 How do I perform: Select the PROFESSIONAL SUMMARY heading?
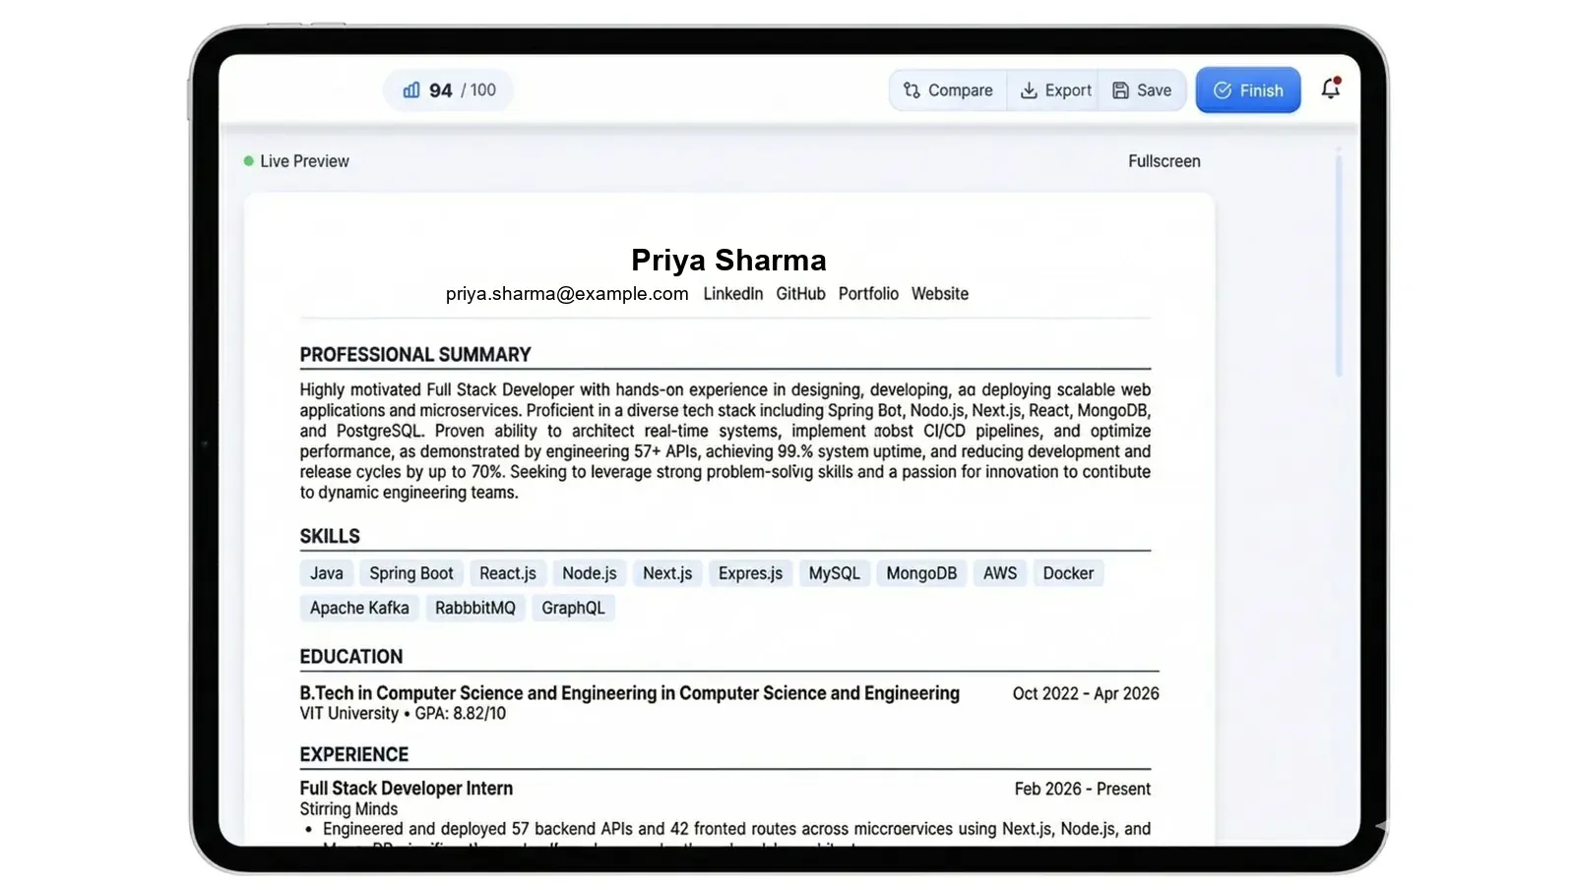tap(415, 354)
